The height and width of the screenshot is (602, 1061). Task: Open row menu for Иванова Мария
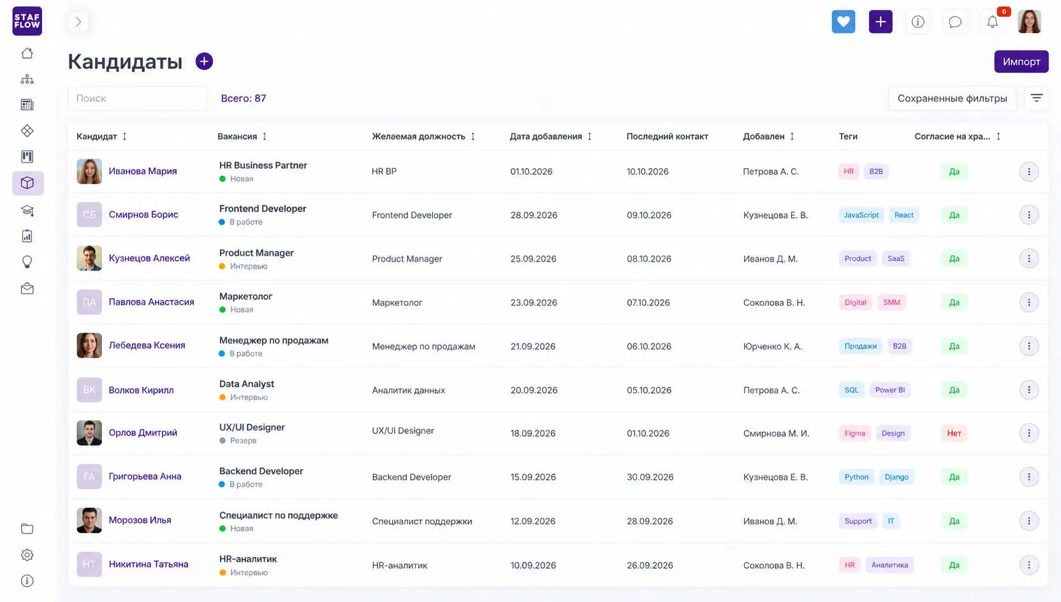[1028, 171]
